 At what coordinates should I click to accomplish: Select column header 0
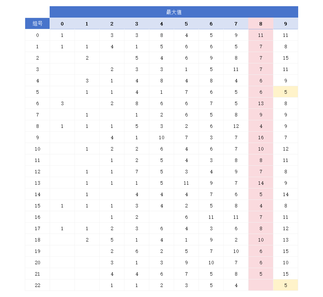coord(62,24)
